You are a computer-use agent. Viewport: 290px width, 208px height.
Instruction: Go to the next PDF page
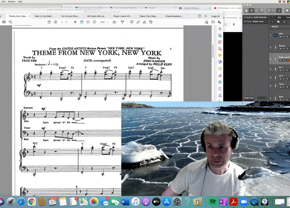coord(56,22)
